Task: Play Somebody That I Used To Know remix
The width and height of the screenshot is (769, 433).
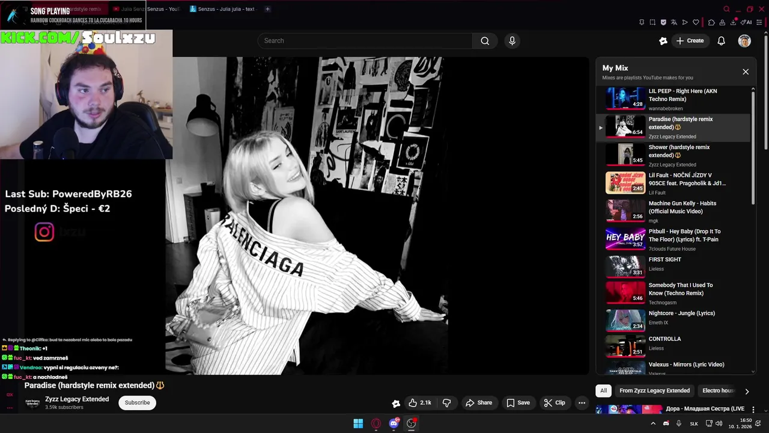Action: click(x=673, y=293)
